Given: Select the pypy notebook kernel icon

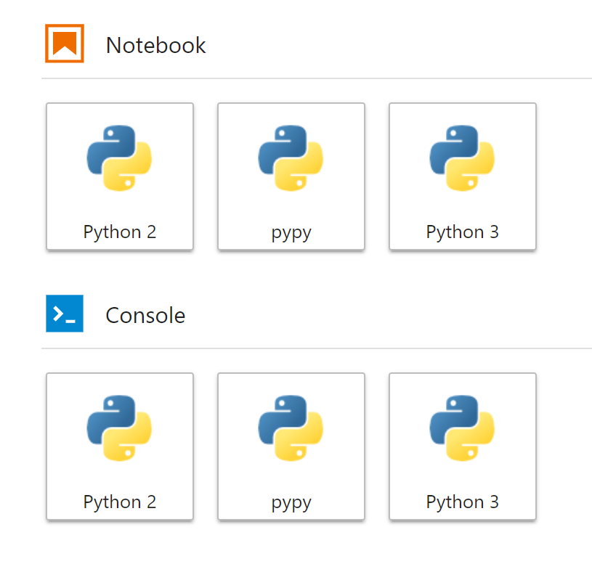Looking at the screenshot, I should coord(291,158).
